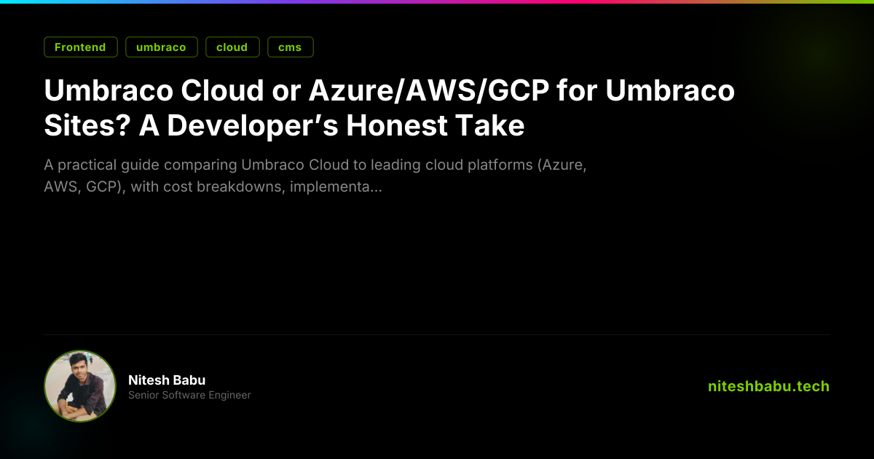This screenshot has width=874, height=459.
Task: Choose the cms tag
Action: [x=290, y=47]
